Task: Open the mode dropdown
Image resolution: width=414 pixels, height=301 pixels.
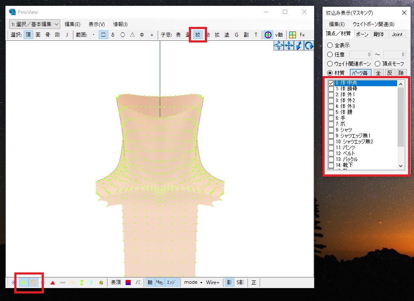Action: point(193,283)
